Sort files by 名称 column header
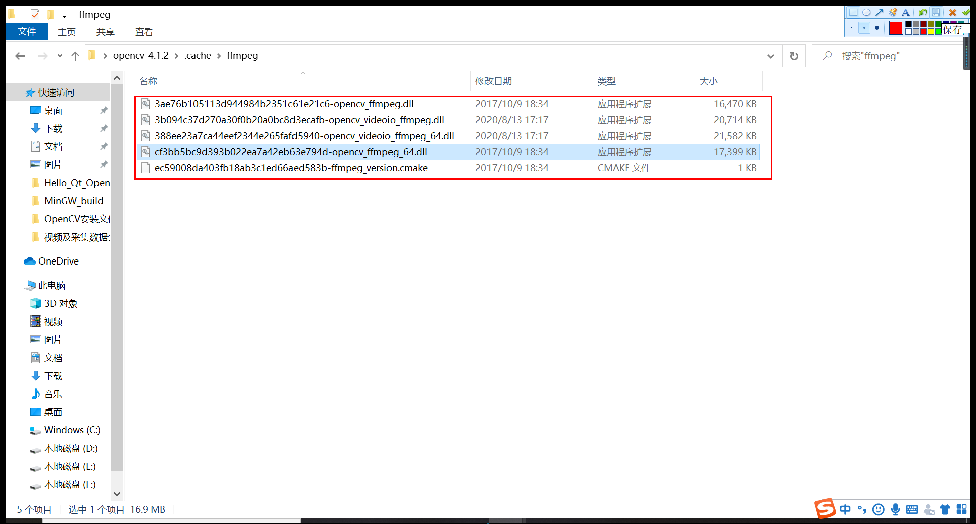This screenshot has height=524, width=976. [x=148, y=81]
